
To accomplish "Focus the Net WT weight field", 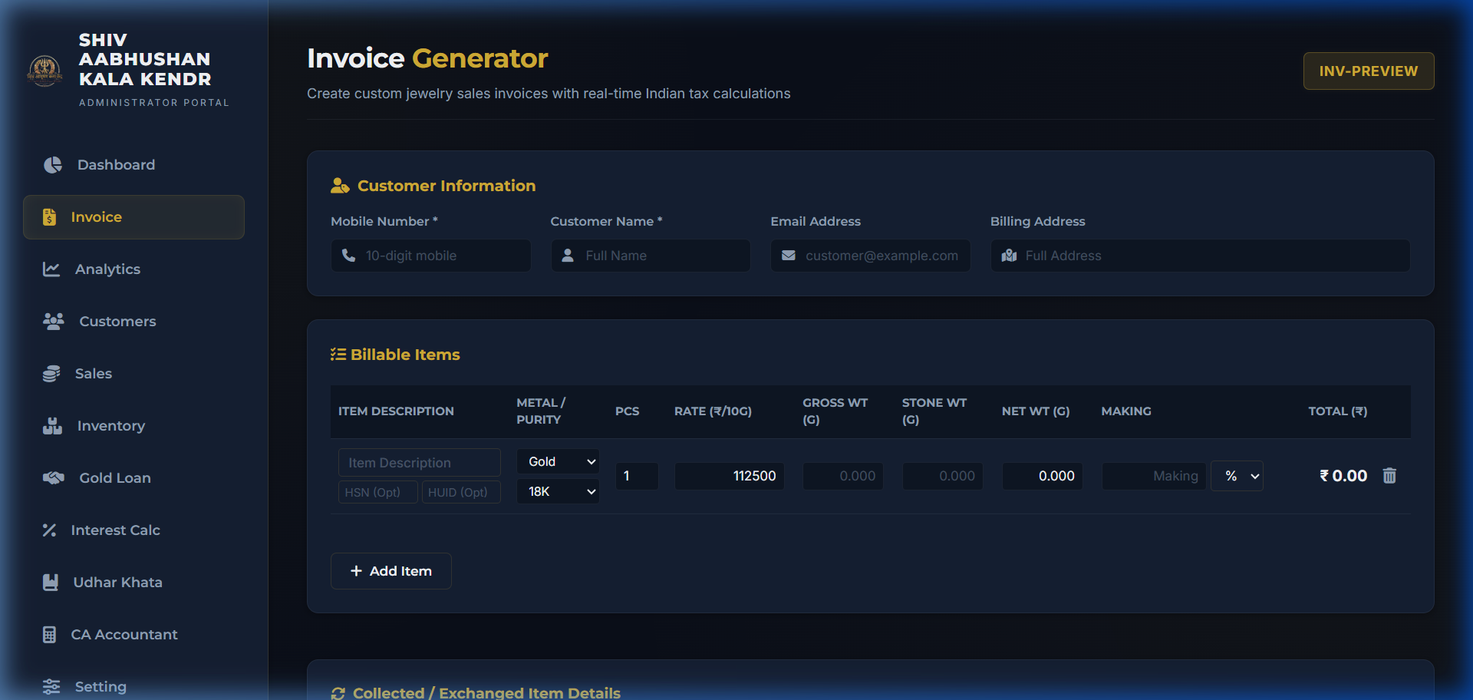I will coord(1043,476).
